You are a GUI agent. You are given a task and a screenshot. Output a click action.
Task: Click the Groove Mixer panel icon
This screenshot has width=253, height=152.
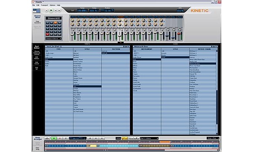pyautogui.click(x=37, y=11)
